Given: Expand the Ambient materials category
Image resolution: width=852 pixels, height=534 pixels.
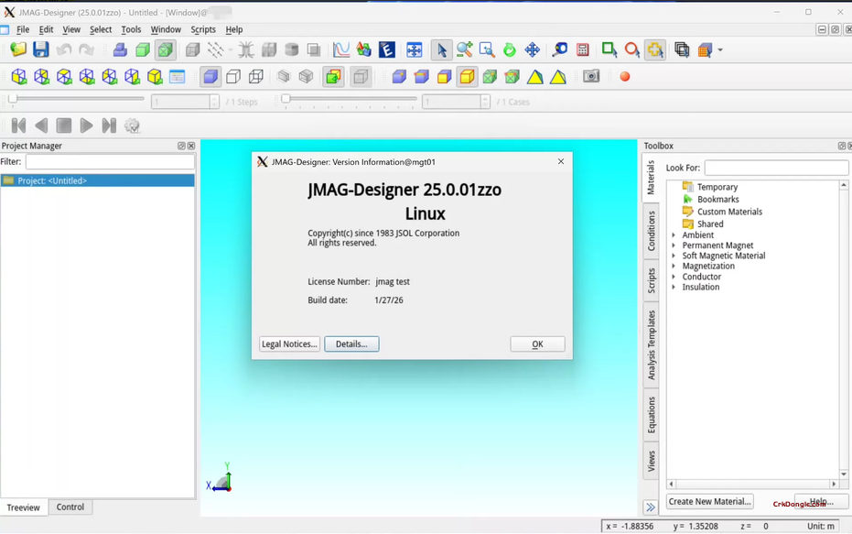Looking at the screenshot, I should 674,234.
